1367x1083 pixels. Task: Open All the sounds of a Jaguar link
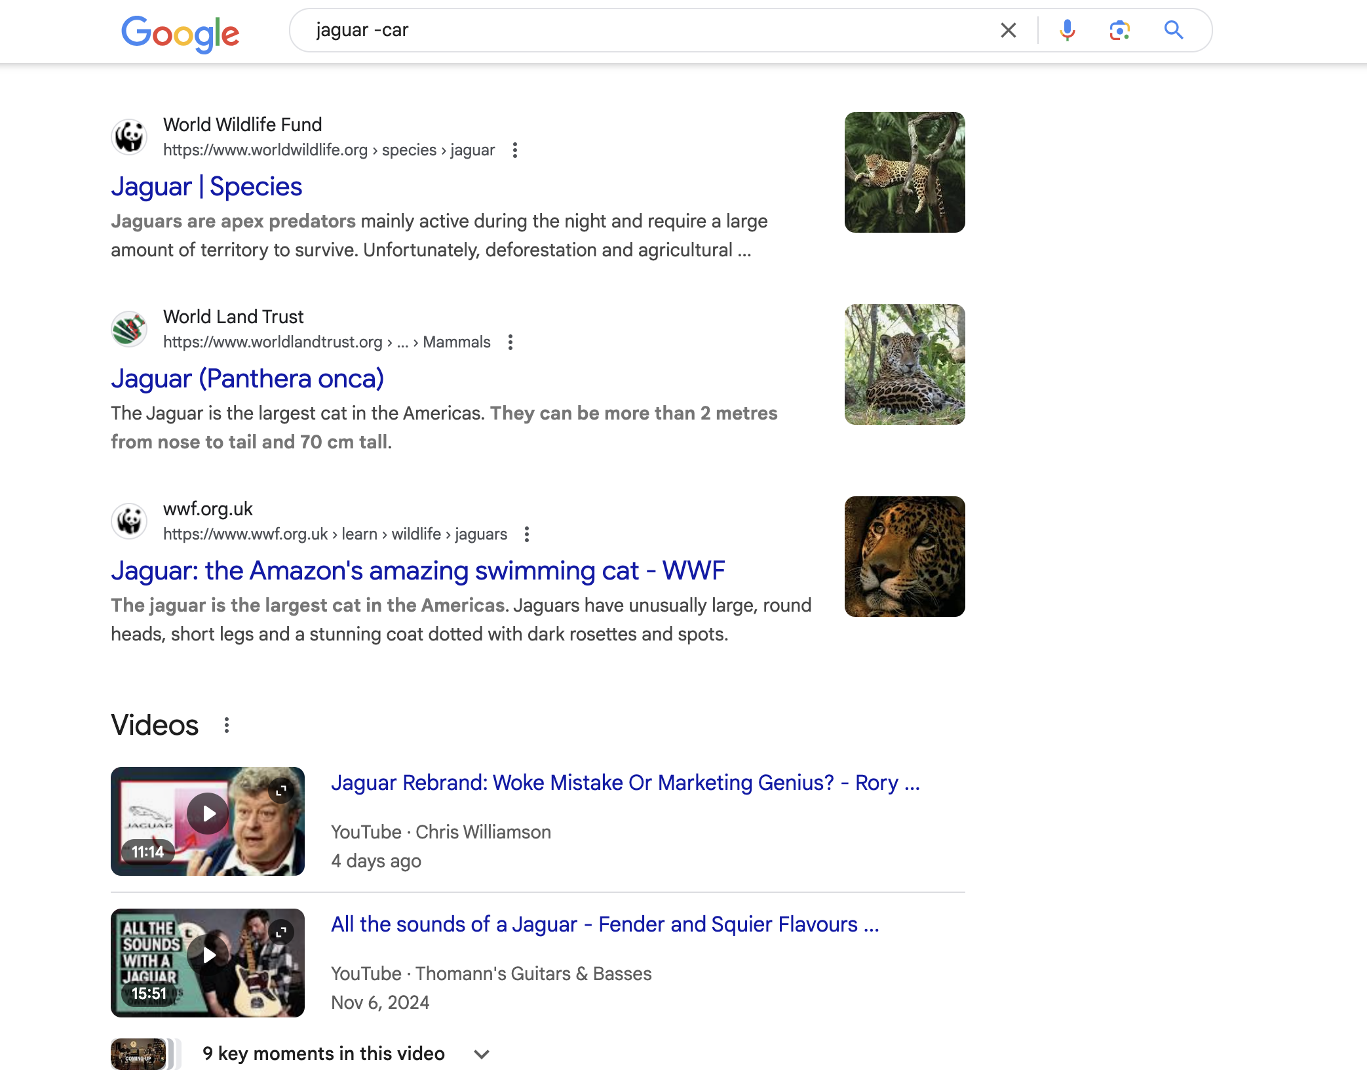pyautogui.click(x=605, y=924)
